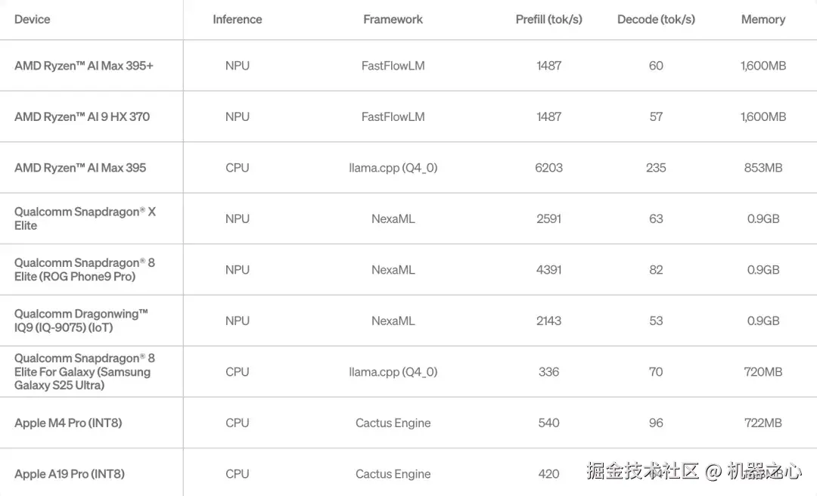Click the Memory column header

[763, 20]
